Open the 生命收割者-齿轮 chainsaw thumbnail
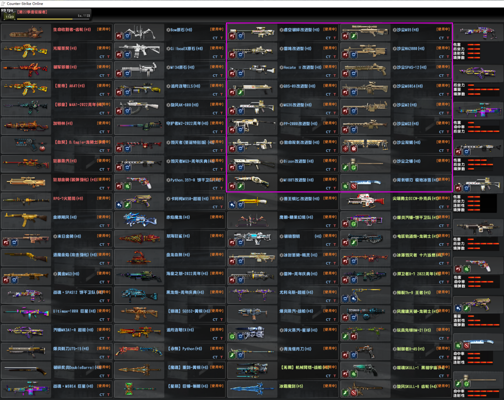The image size is (504, 400). click(26, 32)
